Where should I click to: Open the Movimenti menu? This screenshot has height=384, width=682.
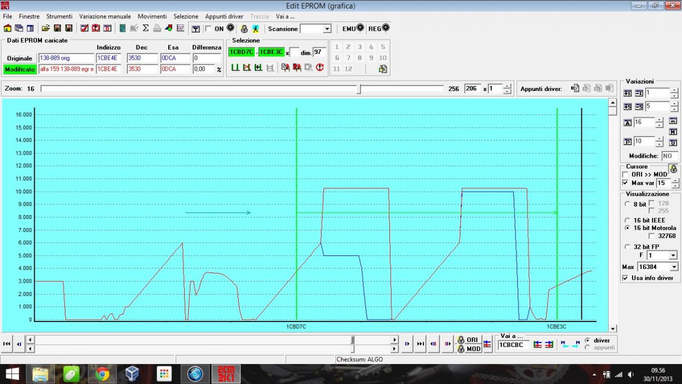pos(152,16)
